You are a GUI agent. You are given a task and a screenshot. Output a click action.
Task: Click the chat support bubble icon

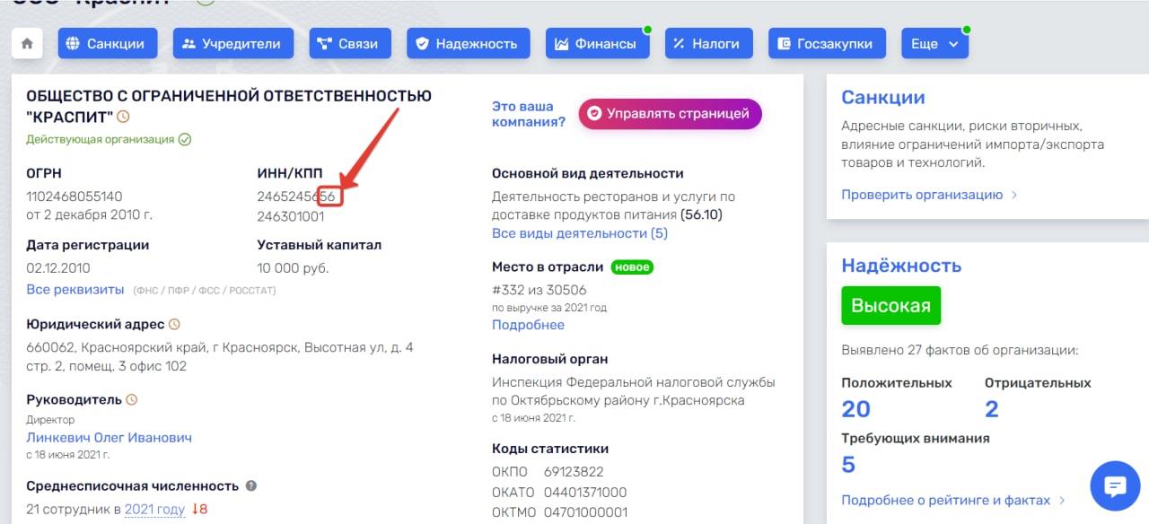tap(1115, 486)
